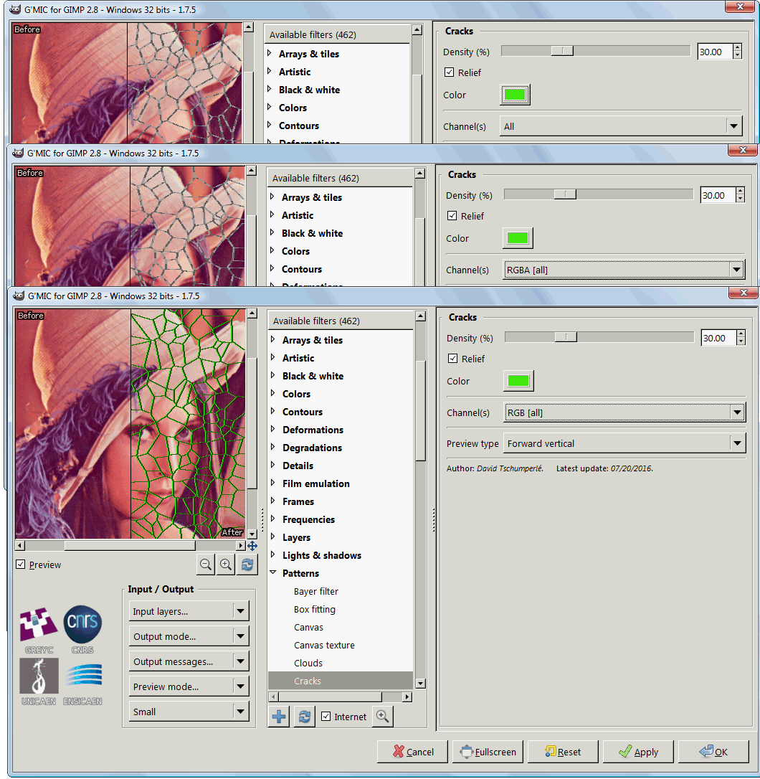
Task: Expand Black & white in the top window
Action: point(270,89)
